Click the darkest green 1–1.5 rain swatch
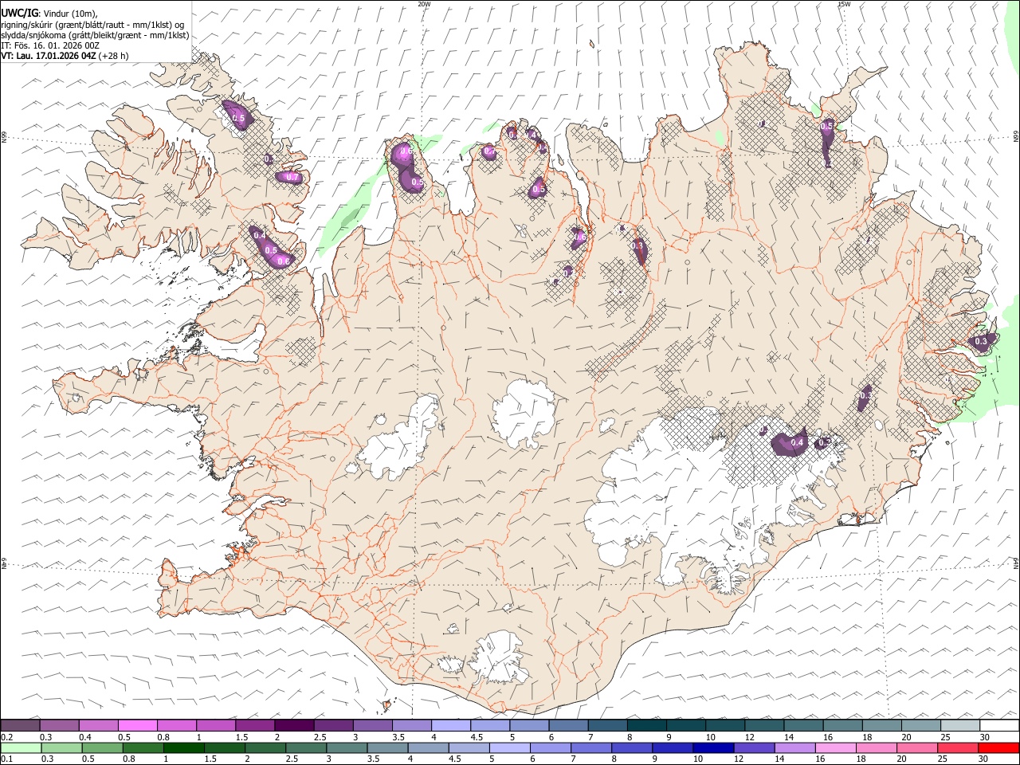The height and width of the screenshot is (765, 1020). pos(183,747)
